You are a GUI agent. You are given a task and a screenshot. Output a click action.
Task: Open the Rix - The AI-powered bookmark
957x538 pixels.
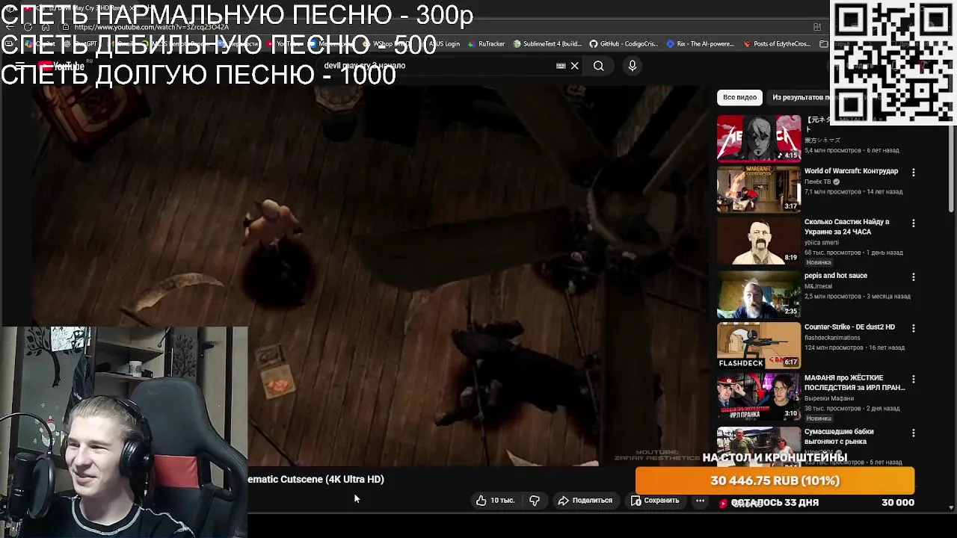(700, 44)
